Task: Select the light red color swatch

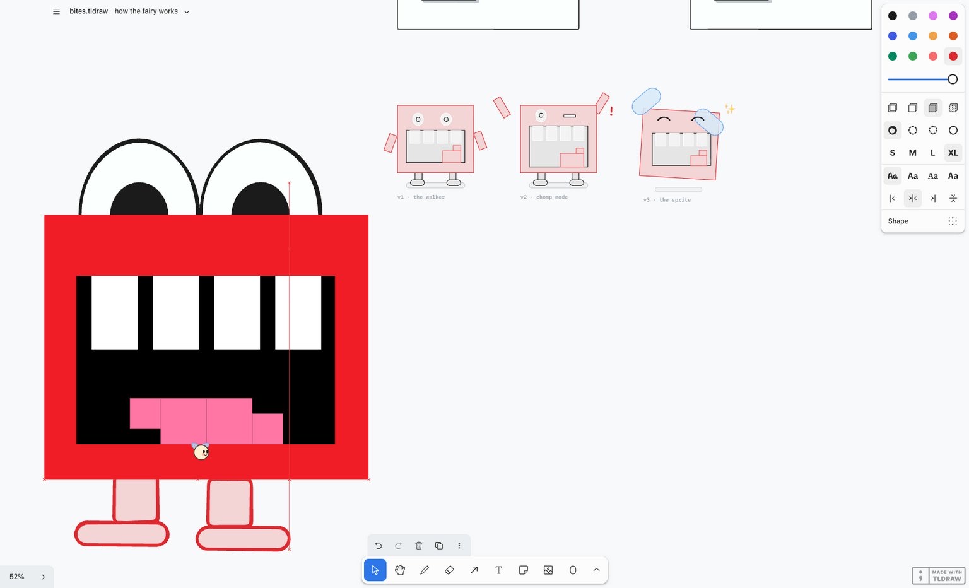Action: coord(932,56)
